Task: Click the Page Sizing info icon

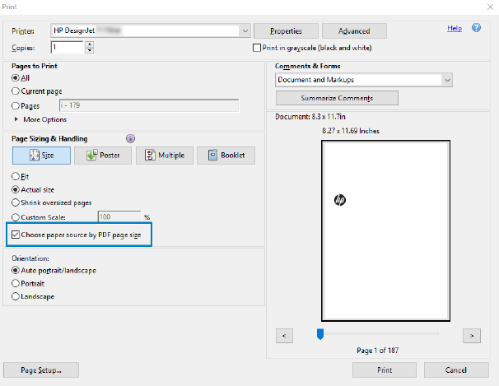Action: click(x=130, y=139)
